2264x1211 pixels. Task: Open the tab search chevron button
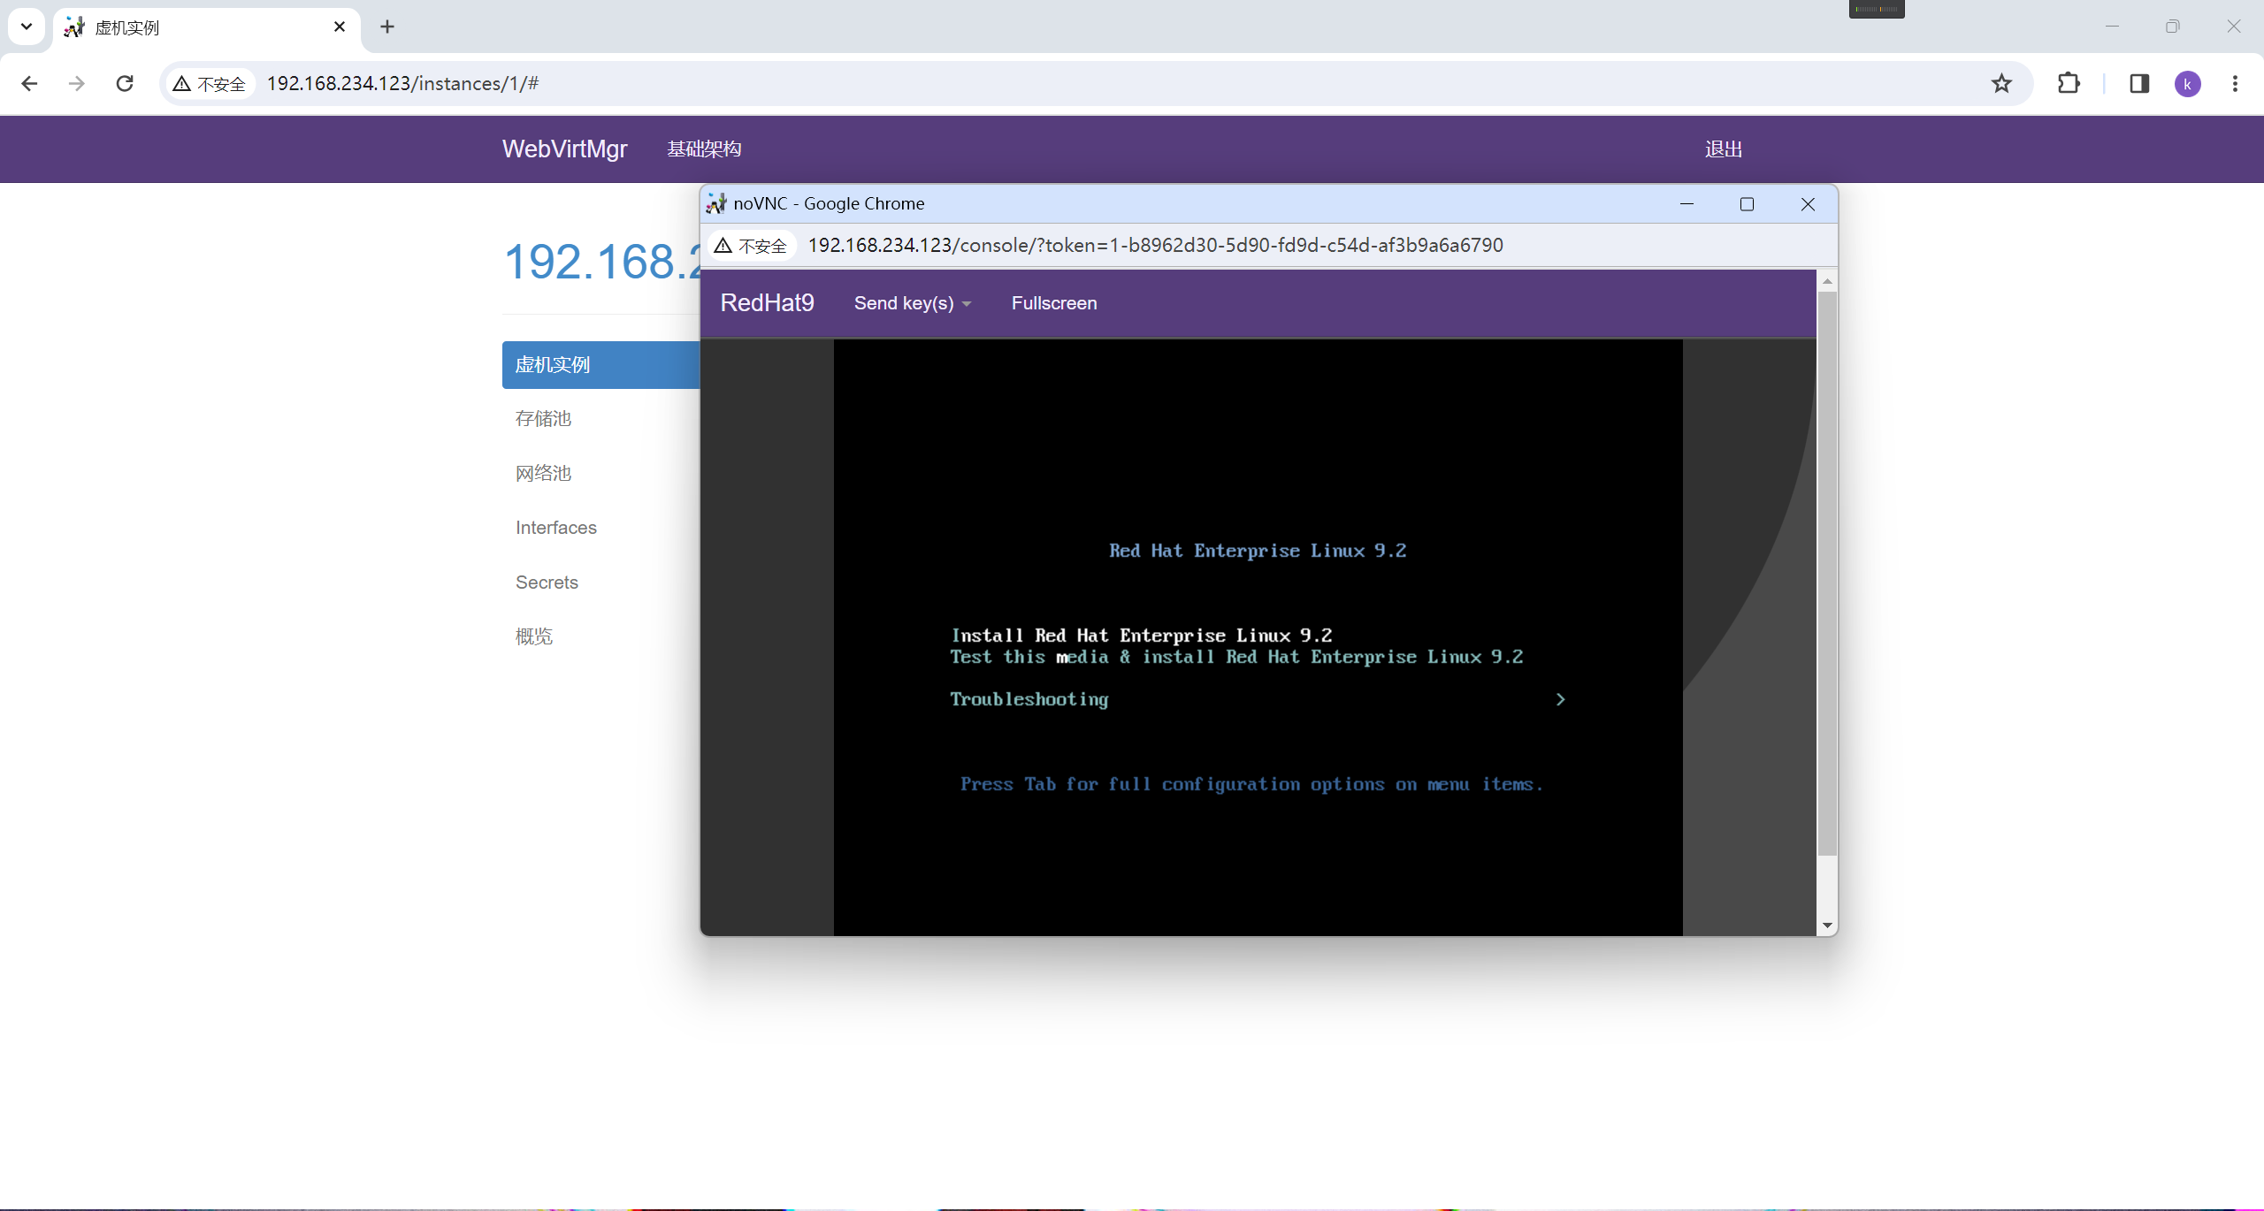point(27,27)
